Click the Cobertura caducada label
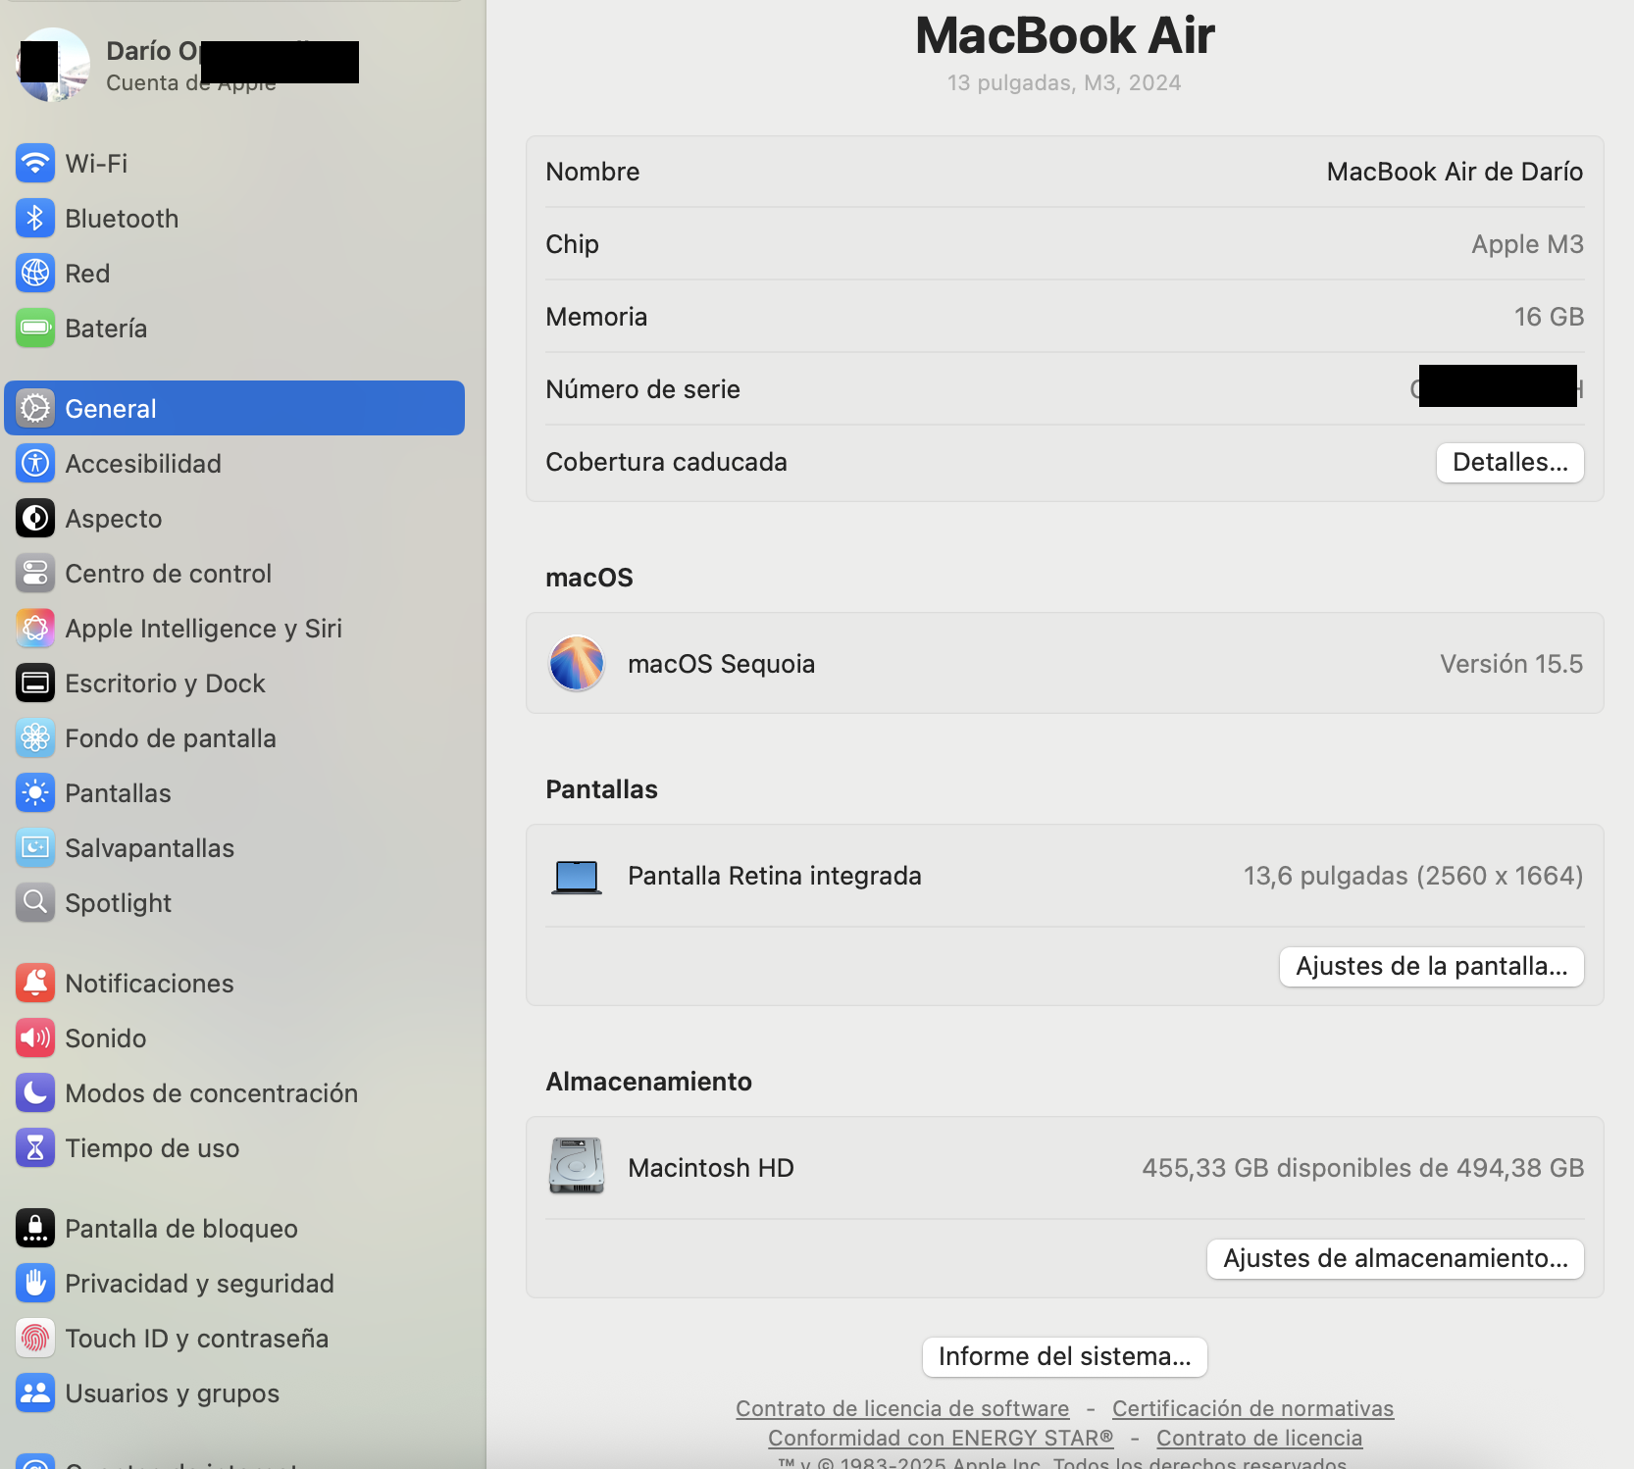The width and height of the screenshot is (1634, 1469). [666, 462]
